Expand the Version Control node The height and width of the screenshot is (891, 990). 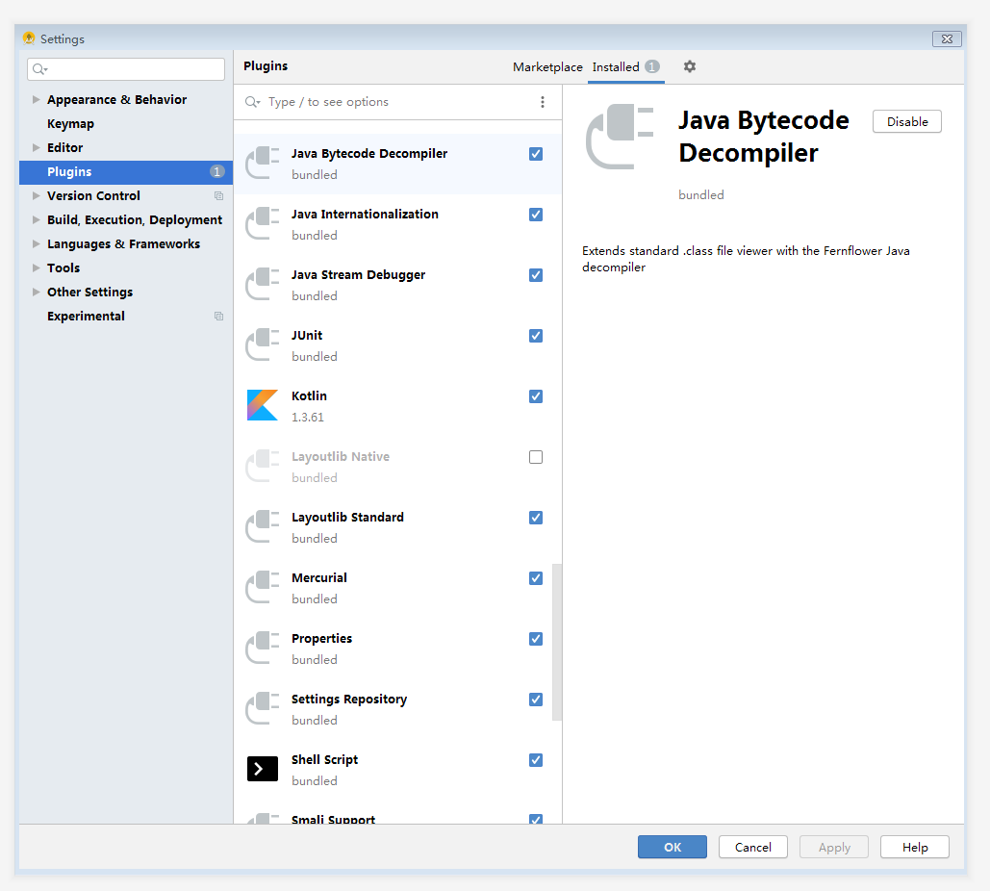[x=36, y=195]
